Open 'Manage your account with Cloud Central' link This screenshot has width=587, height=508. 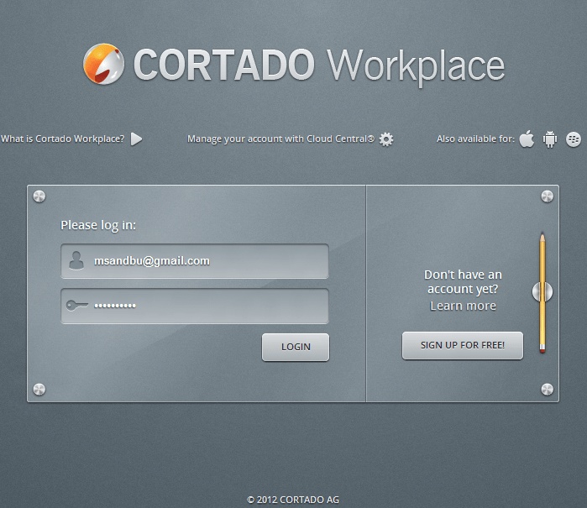[280, 139]
